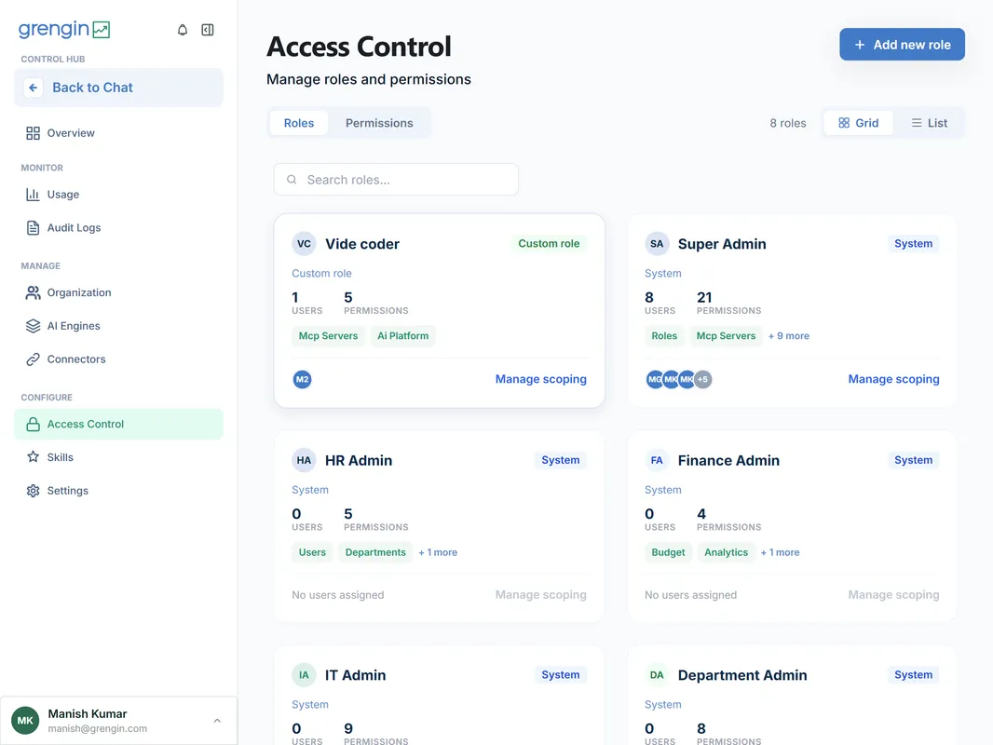Click the grengin logo

64,29
